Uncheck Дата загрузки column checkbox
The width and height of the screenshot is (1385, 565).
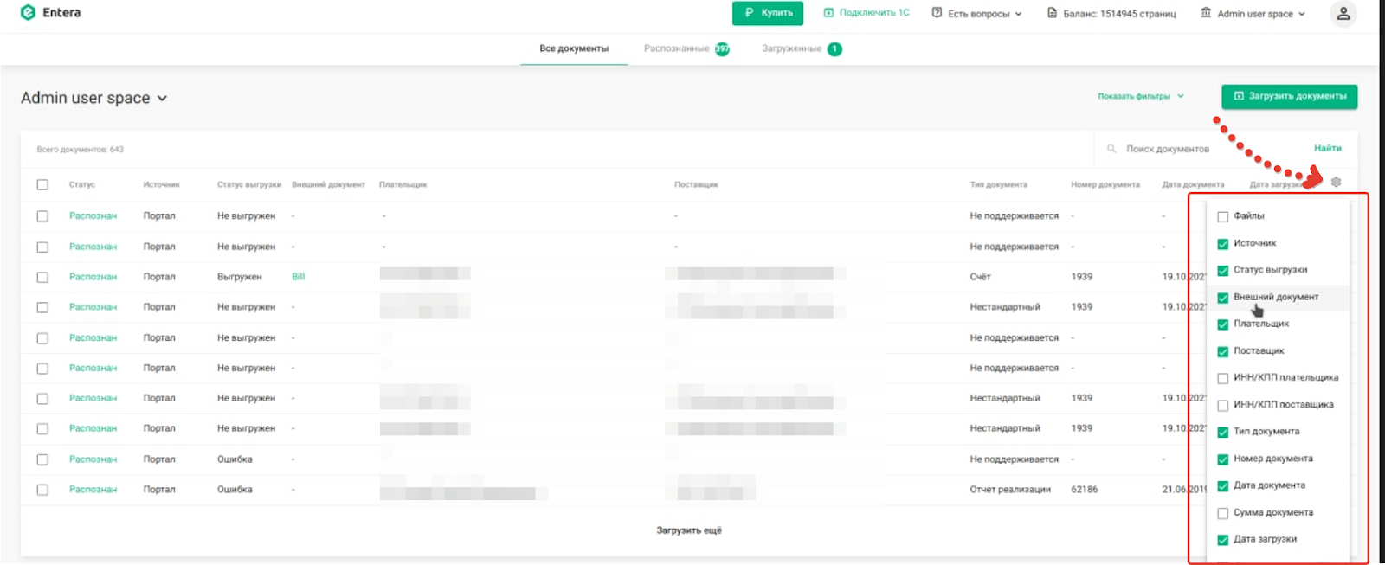tap(1223, 540)
